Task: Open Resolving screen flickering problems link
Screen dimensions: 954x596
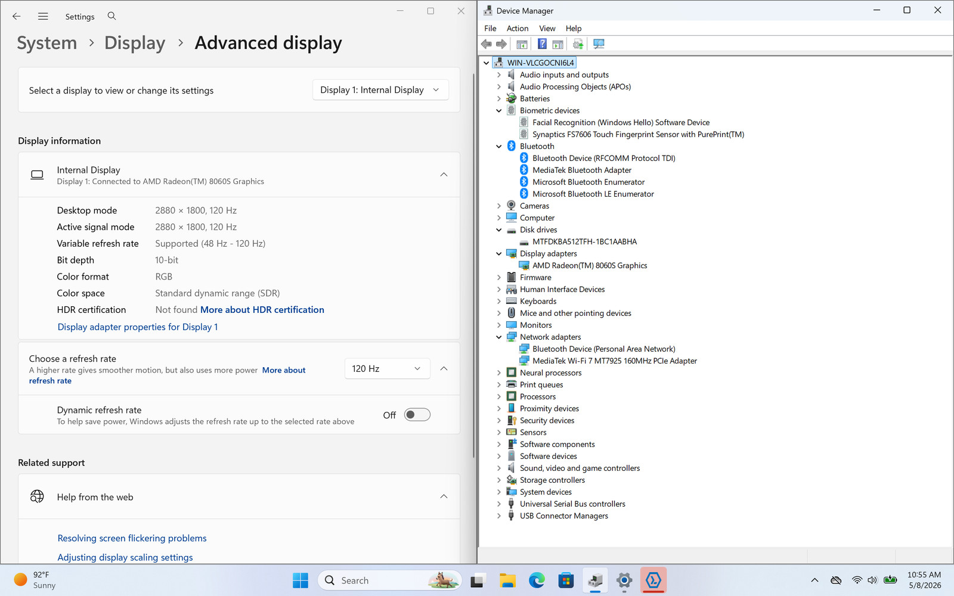Action: (x=132, y=538)
